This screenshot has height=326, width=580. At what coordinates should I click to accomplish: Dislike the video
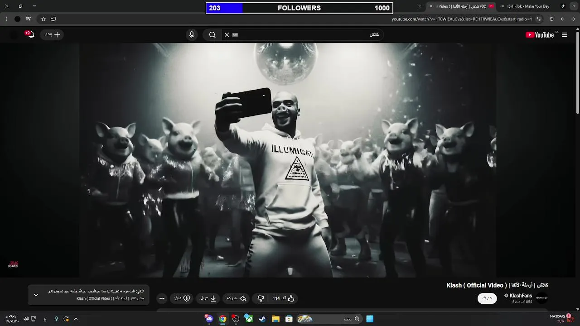[x=261, y=298]
